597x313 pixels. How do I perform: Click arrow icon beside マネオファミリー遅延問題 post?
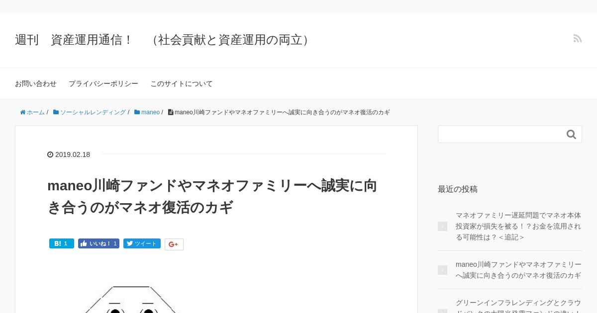coord(442,226)
